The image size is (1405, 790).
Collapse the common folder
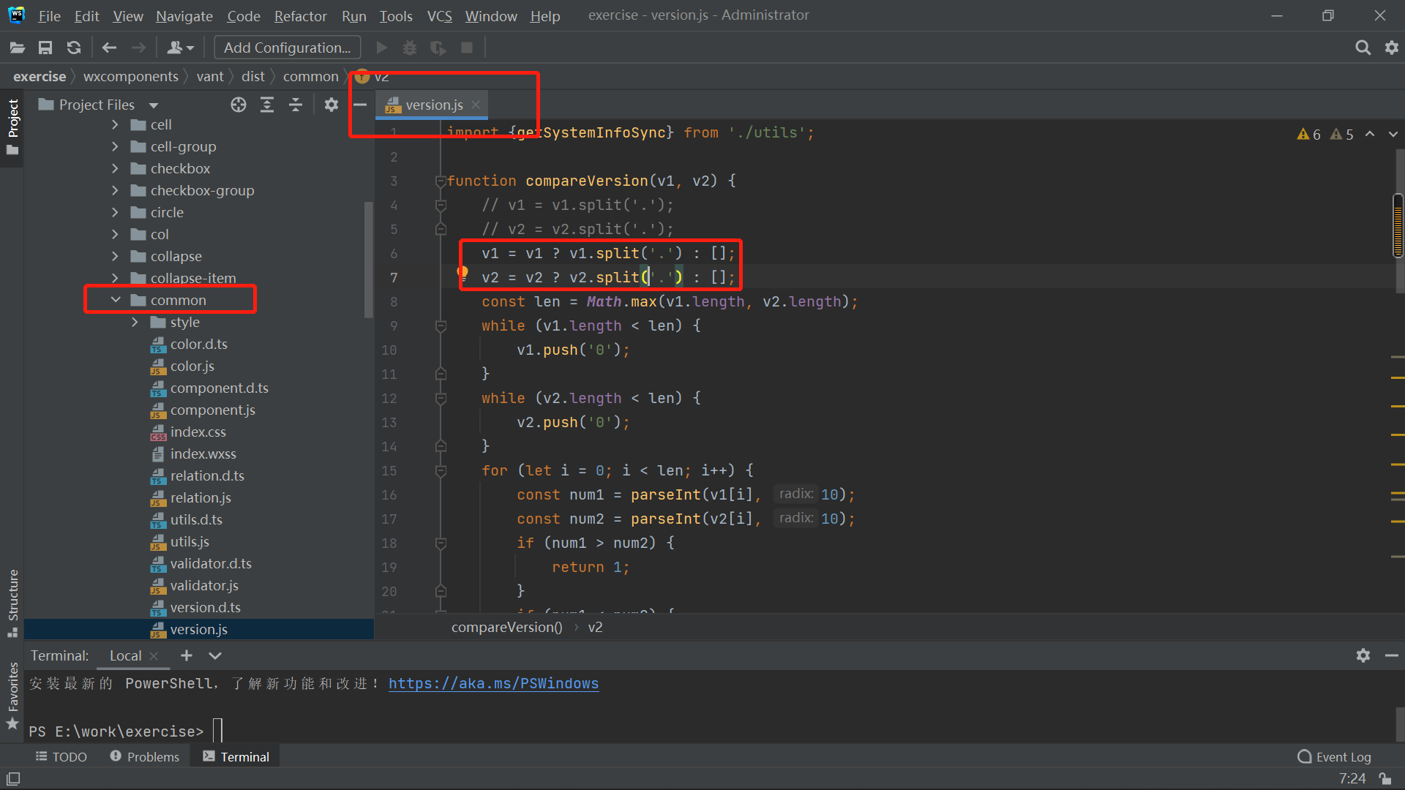[116, 300]
